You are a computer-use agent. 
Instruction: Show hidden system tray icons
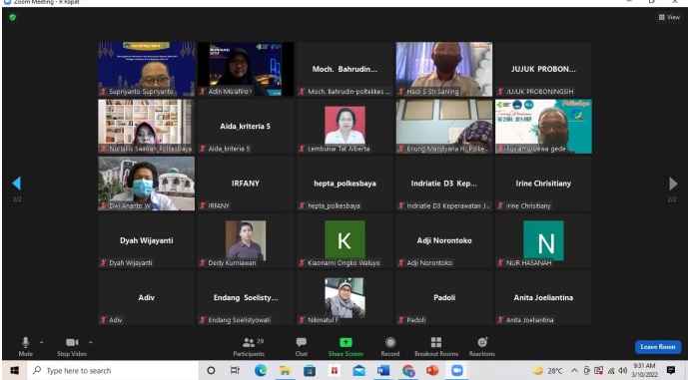[574, 371]
